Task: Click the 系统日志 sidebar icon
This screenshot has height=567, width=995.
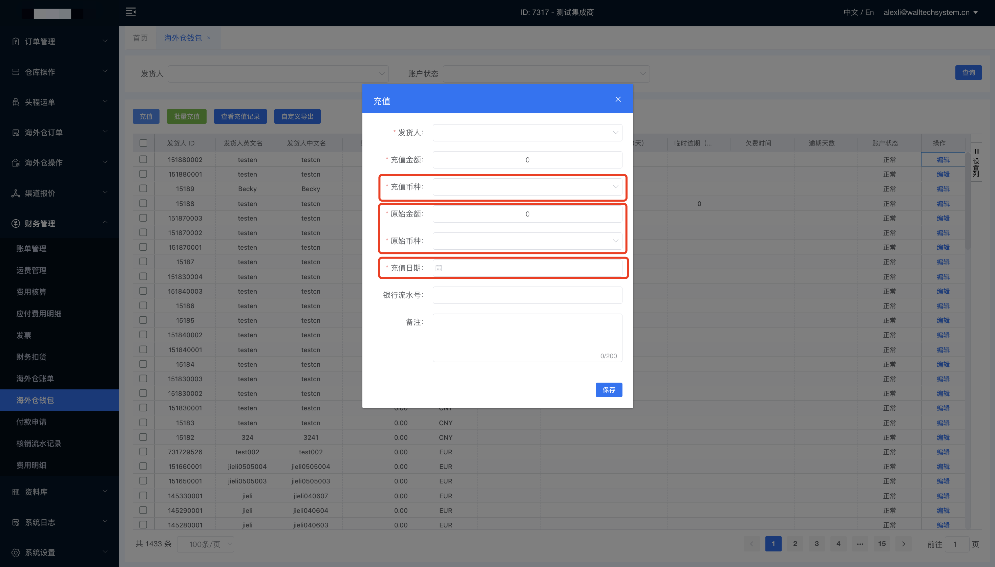Action: [16, 522]
